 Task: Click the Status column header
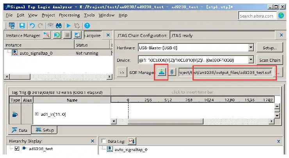point(92,45)
